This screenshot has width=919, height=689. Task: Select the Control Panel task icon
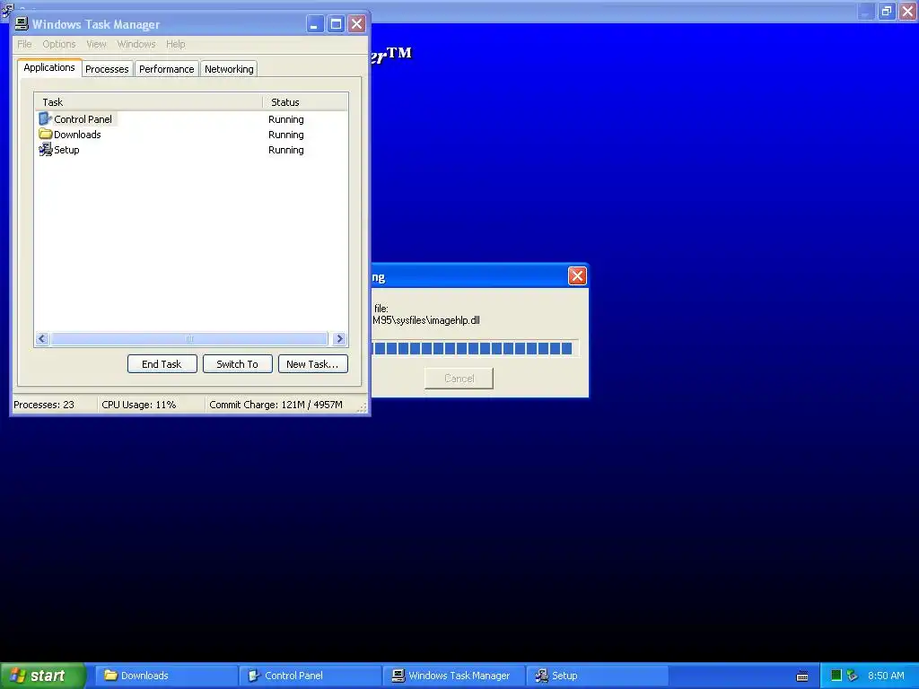tap(45, 119)
